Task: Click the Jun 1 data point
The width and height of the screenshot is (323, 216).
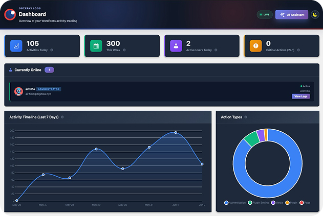Action: coord(176,133)
